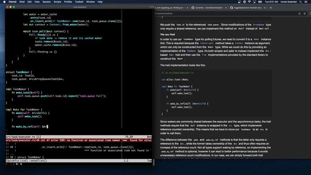311x175 pixels.
Task: Click the Wi-Fi status icon
Action: pos(249,2)
